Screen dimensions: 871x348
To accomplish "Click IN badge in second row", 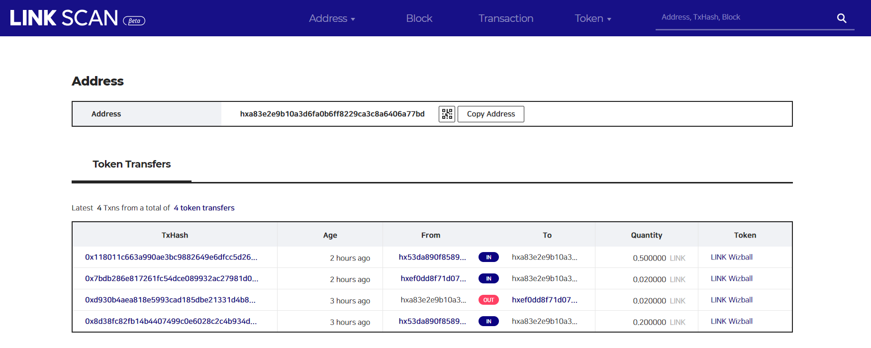I will coord(488,278).
